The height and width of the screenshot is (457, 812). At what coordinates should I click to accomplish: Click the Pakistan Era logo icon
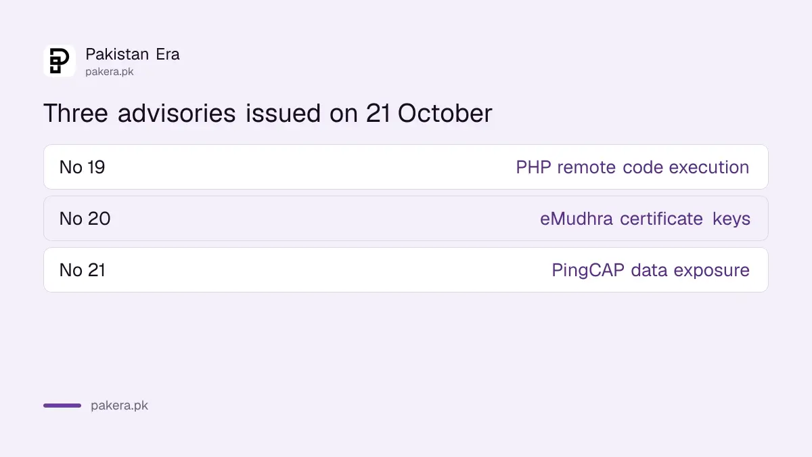coord(60,61)
